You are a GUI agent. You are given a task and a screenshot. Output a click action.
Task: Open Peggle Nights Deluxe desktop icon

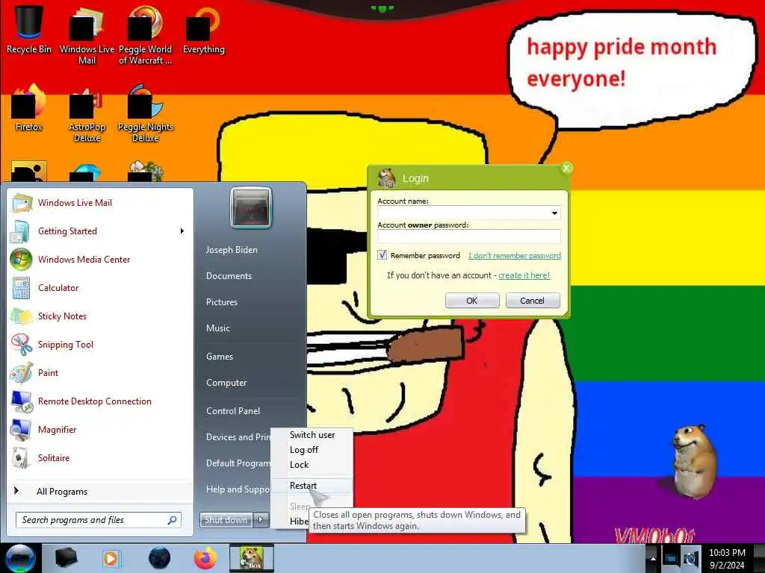point(146,114)
